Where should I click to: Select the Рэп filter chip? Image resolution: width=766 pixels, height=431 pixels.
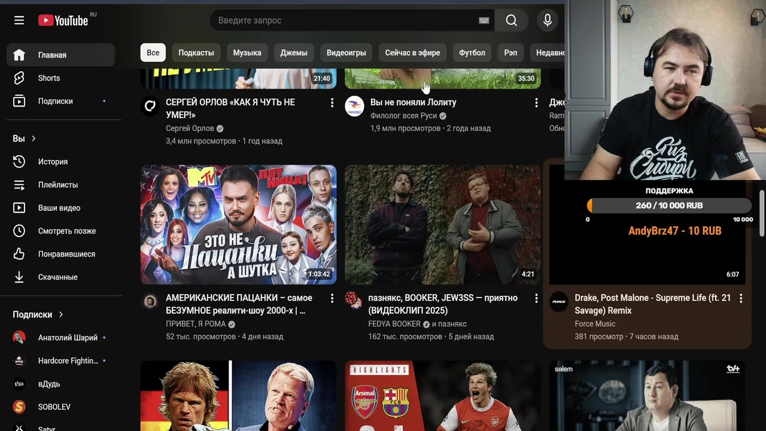click(x=510, y=53)
